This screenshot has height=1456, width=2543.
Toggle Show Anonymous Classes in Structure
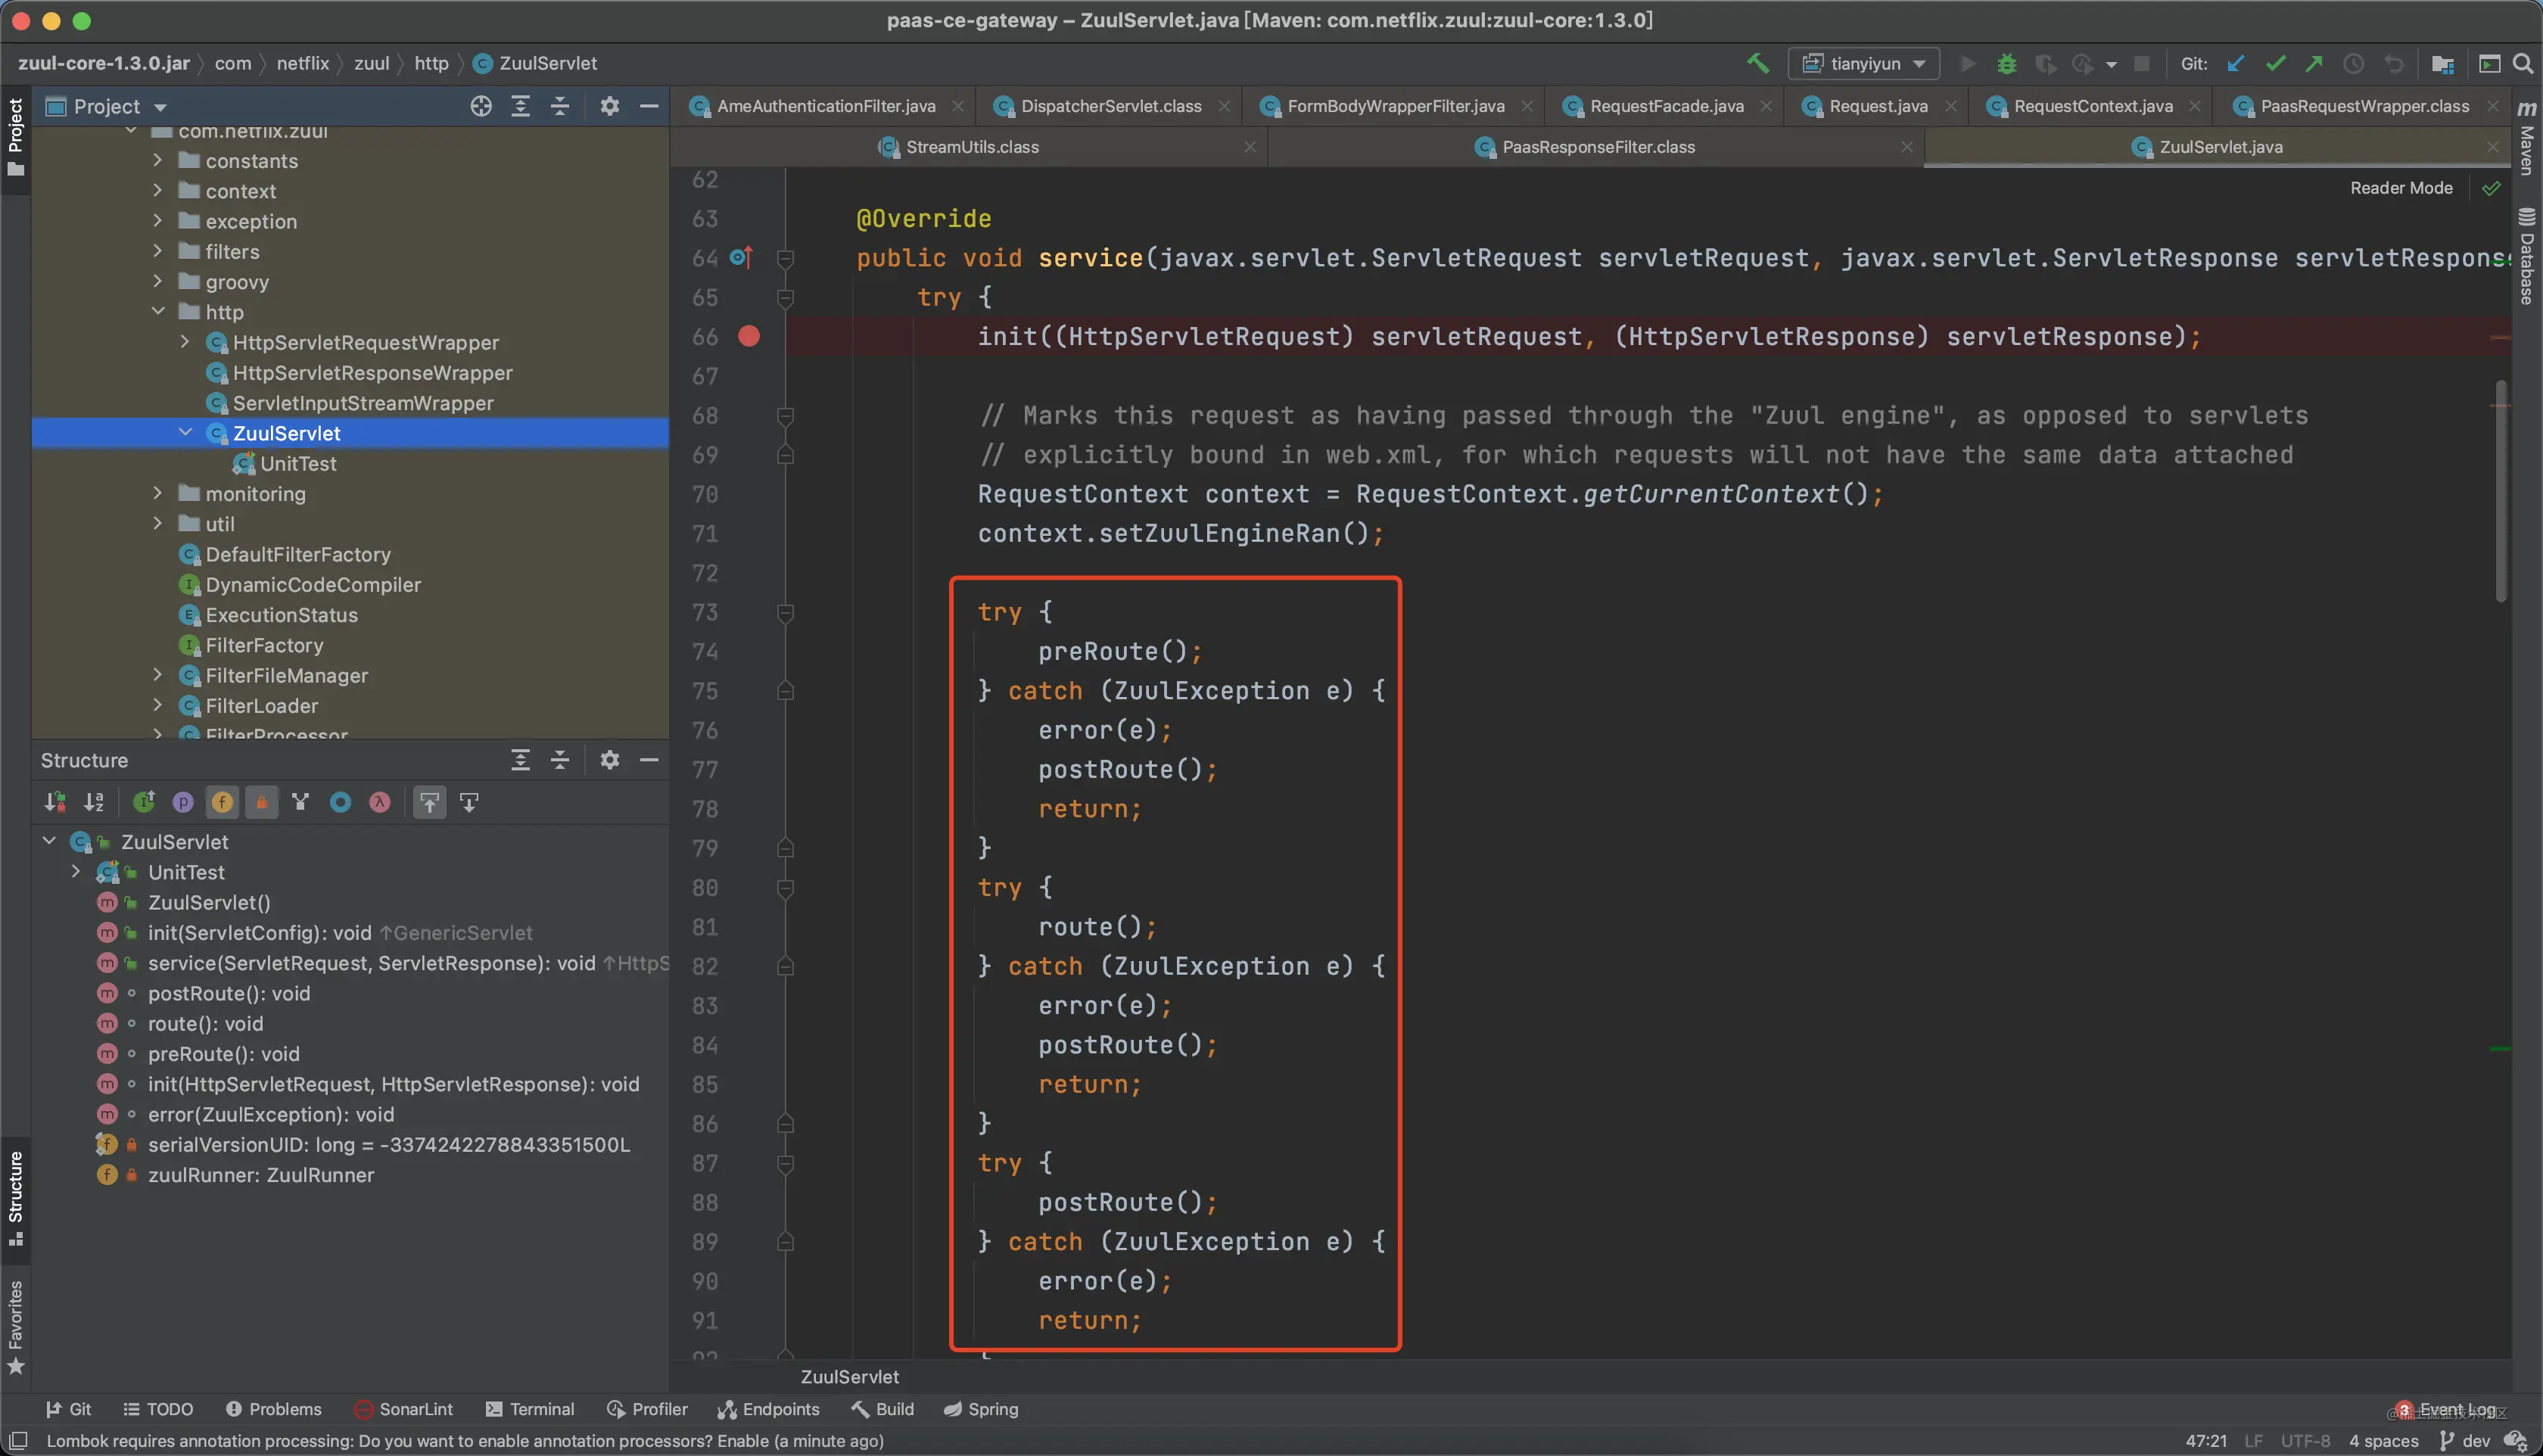[340, 802]
